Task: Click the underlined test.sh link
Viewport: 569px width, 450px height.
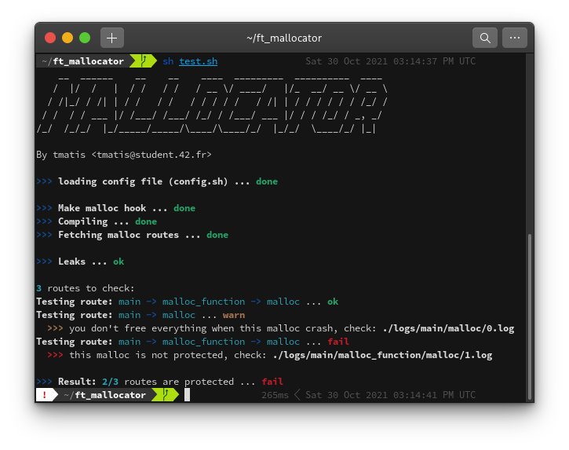Action: pos(198,61)
